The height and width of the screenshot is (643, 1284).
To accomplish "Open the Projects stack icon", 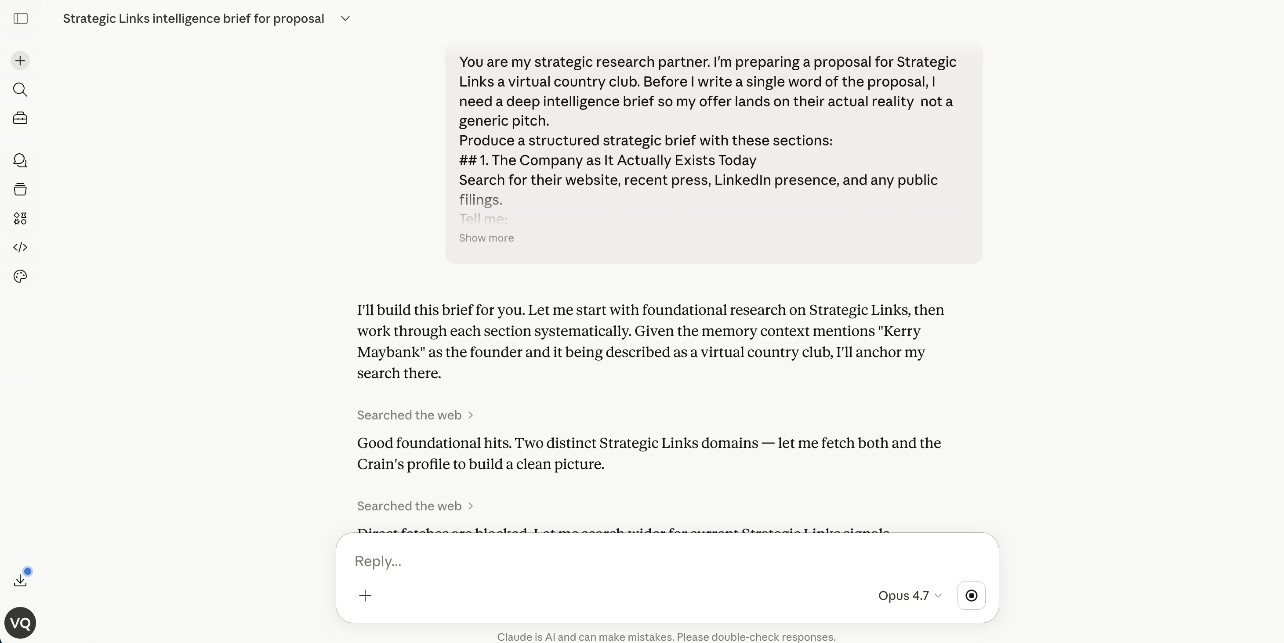I will 21,189.
